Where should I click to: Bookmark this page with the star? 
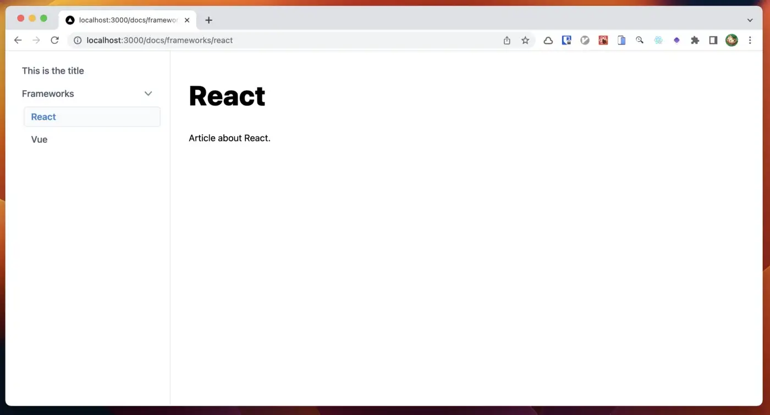525,40
